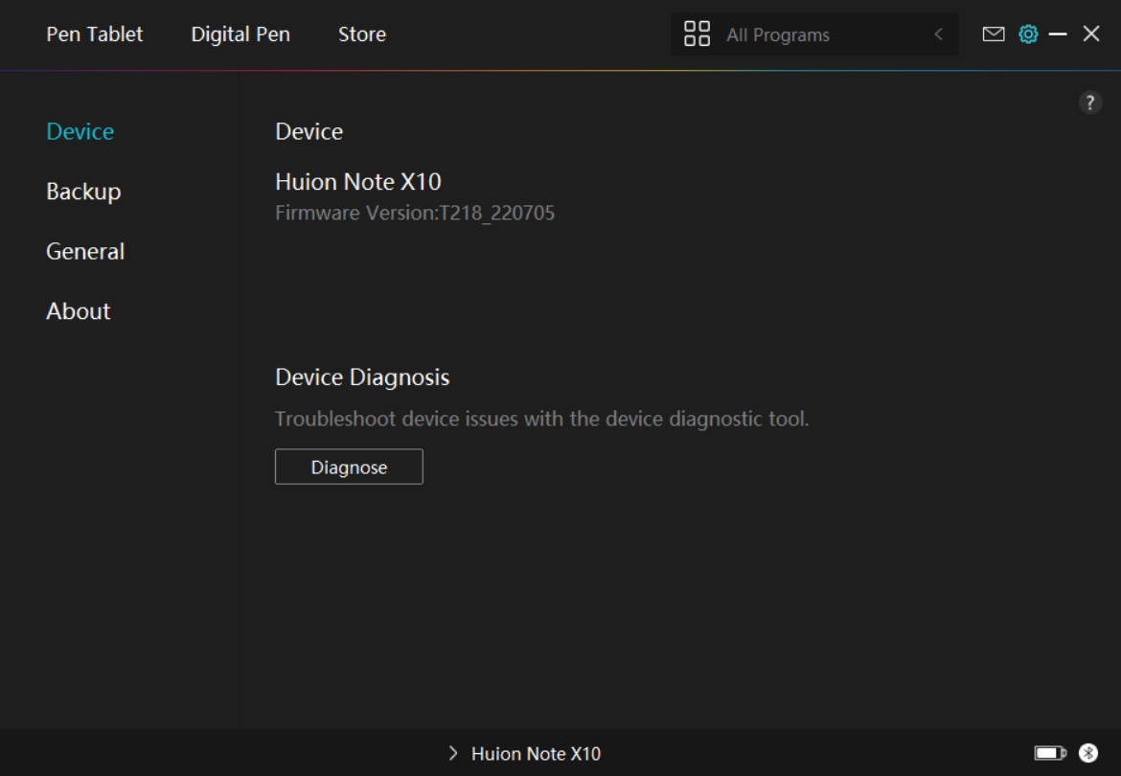View the About section
This screenshot has width=1121, height=776.
pyautogui.click(x=79, y=311)
